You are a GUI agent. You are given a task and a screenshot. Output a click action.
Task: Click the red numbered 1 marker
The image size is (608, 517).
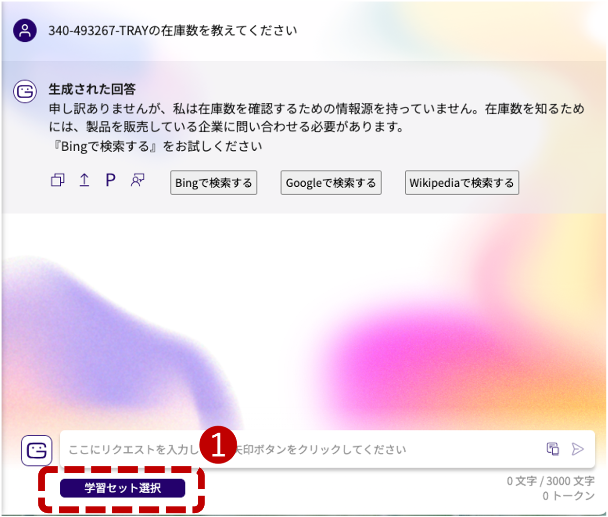[x=218, y=446]
